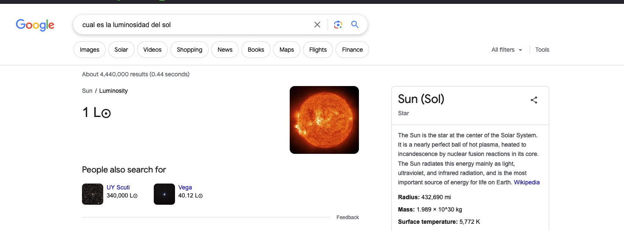Open the Maps filter chip
Viewport: 624px width, 231px height.
pos(287,50)
